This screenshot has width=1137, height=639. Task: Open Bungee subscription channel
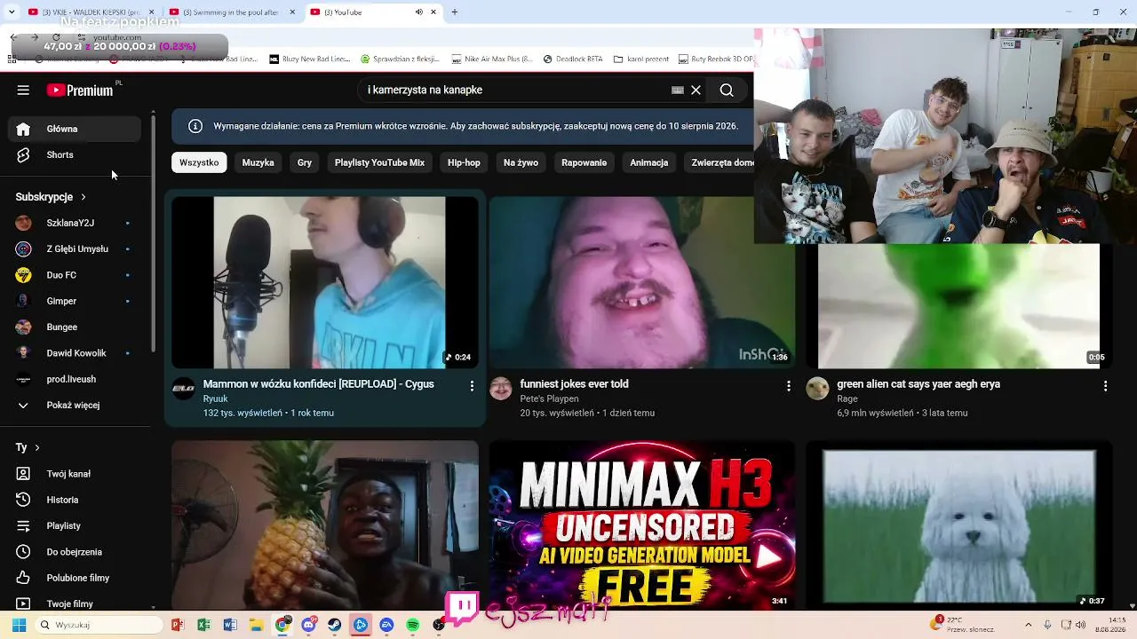tap(75, 327)
